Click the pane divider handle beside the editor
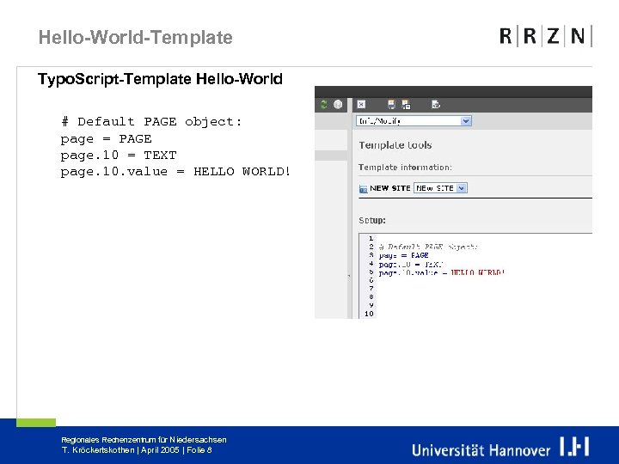The image size is (619, 464). [349, 276]
